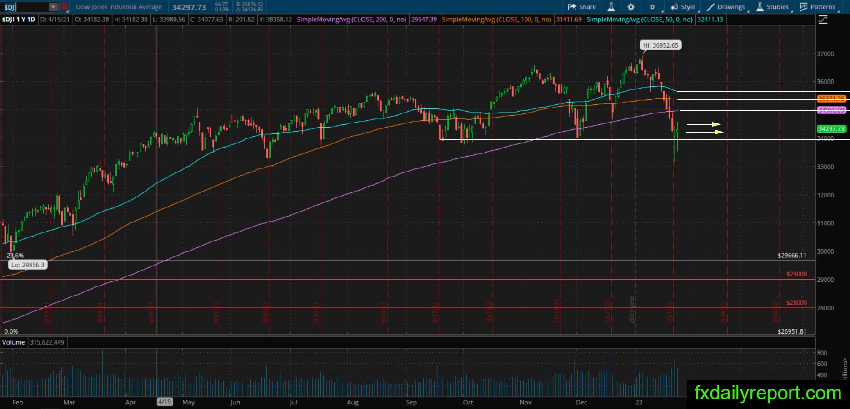The height and width of the screenshot is (409, 850).
Task: Click the 37000 price axis label
Action: [x=825, y=54]
